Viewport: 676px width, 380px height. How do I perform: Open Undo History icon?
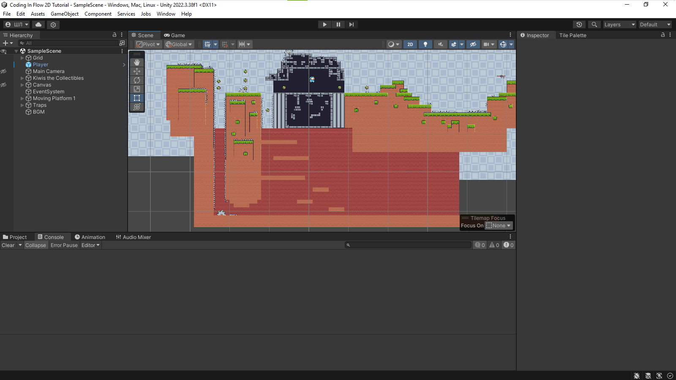click(x=579, y=24)
